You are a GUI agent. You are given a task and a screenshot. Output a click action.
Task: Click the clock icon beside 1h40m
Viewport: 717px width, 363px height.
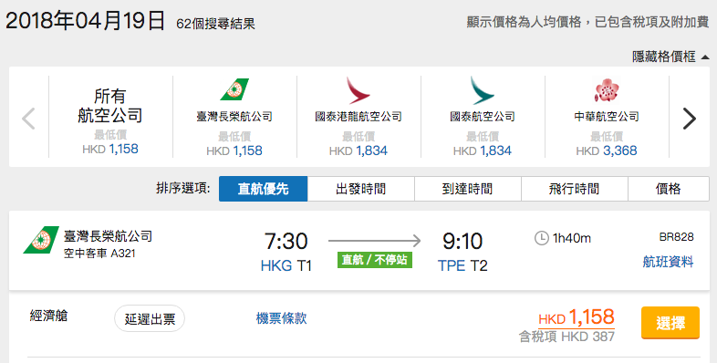(x=542, y=238)
